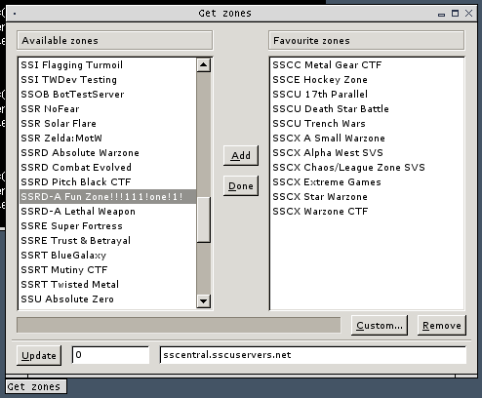Select SSI Flagging Turmoil zone

pos(108,65)
